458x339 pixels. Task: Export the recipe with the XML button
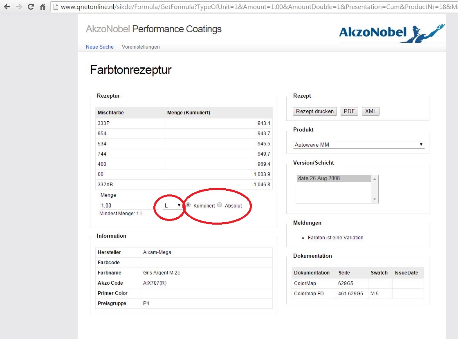[370, 111]
